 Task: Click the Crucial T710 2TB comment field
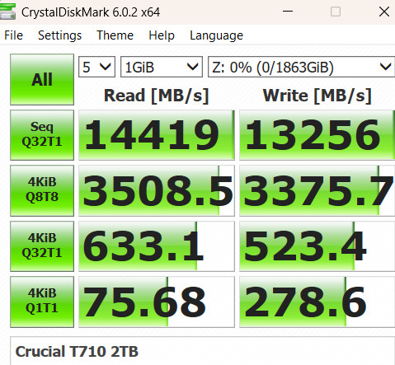202,351
